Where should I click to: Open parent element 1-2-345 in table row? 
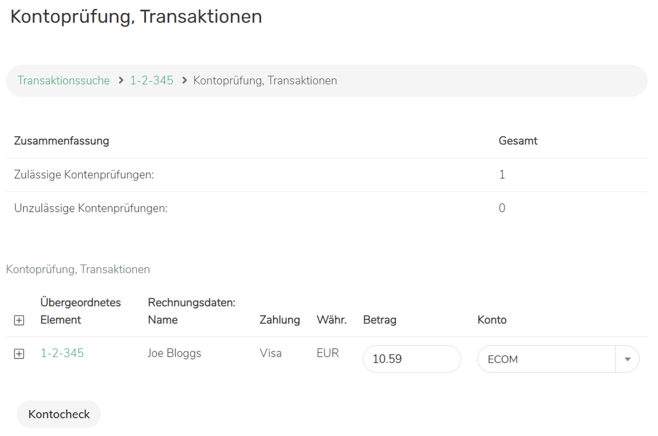tap(62, 353)
